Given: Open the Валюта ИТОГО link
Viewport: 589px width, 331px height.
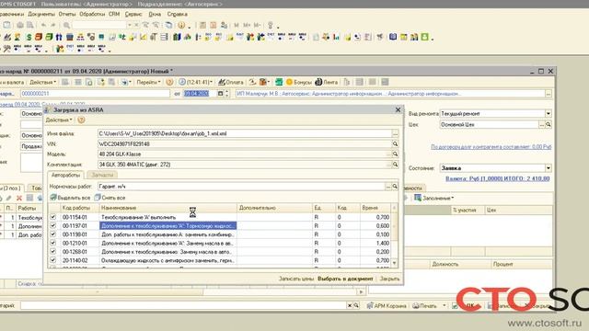Looking at the screenshot, I should click(x=497, y=178).
